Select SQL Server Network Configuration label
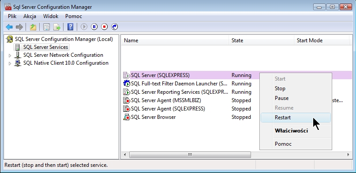 (x=63, y=55)
